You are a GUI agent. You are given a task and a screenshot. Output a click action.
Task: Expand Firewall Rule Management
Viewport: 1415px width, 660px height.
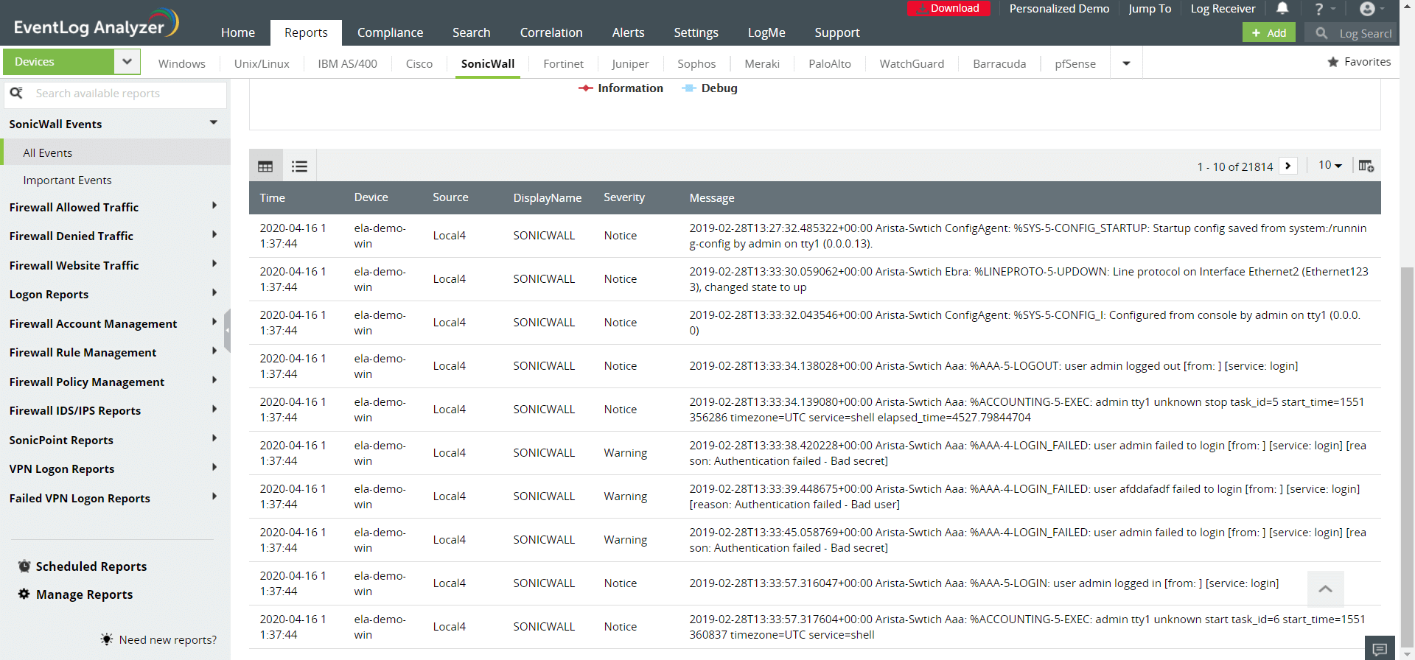click(214, 351)
